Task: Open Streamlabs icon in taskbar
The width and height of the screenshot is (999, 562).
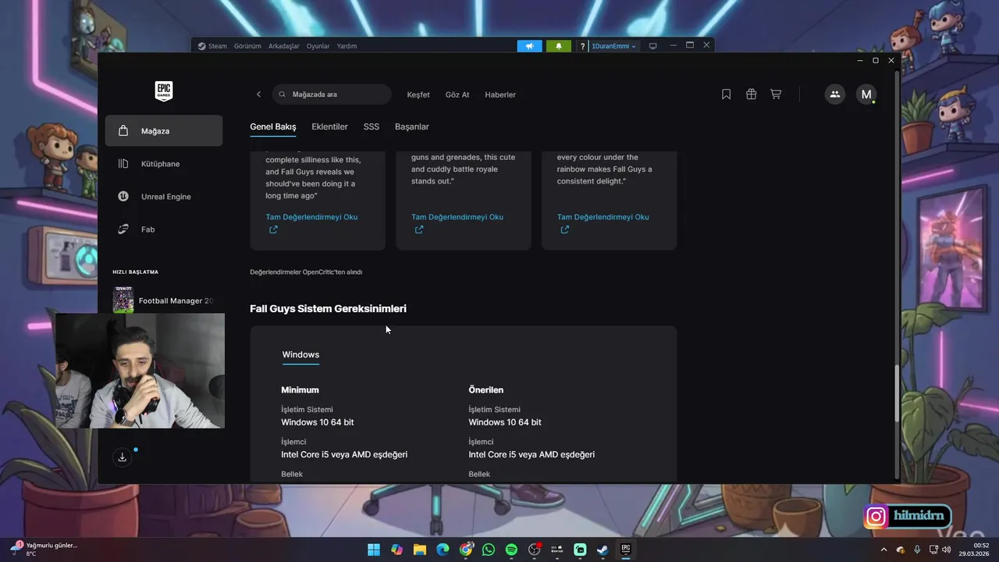Action: click(580, 550)
